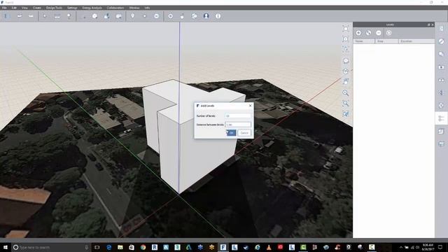Screen dimensions: 448x252
Task: Open the Visual Styles glasses palette icon
Action: [442, 80]
